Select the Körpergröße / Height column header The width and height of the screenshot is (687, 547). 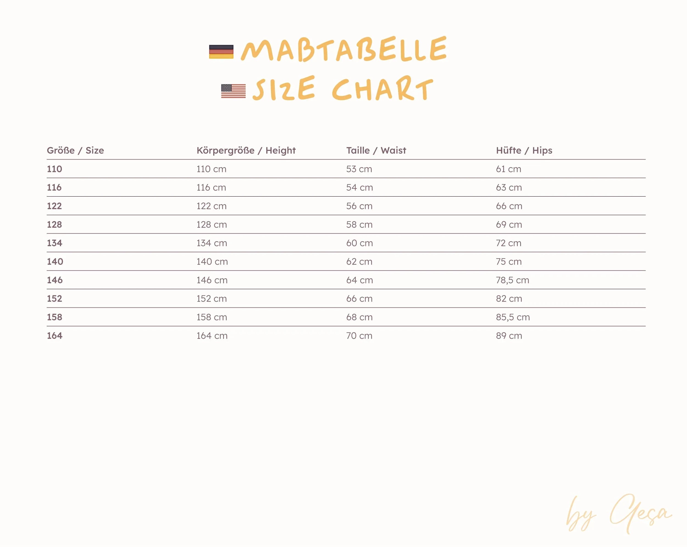point(246,150)
